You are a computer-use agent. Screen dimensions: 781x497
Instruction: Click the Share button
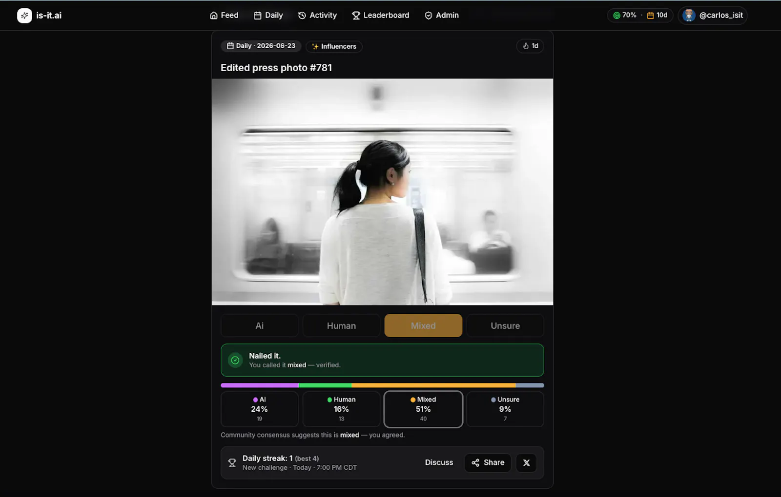(x=488, y=462)
